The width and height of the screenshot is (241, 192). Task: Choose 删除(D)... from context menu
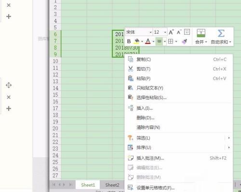pyautogui.click(x=179, y=118)
